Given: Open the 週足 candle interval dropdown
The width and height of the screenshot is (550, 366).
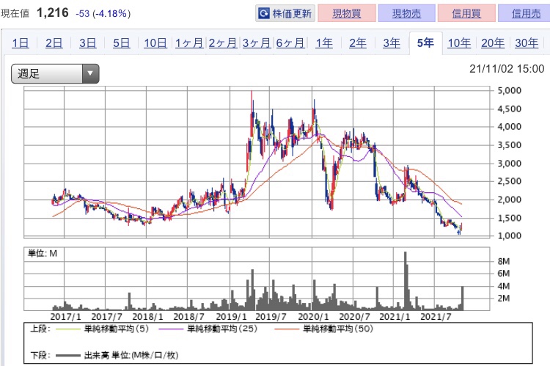Looking at the screenshot, I should point(55,73).
